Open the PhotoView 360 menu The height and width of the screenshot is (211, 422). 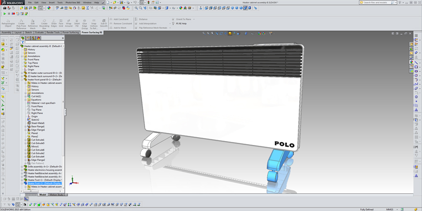(73, 3)
